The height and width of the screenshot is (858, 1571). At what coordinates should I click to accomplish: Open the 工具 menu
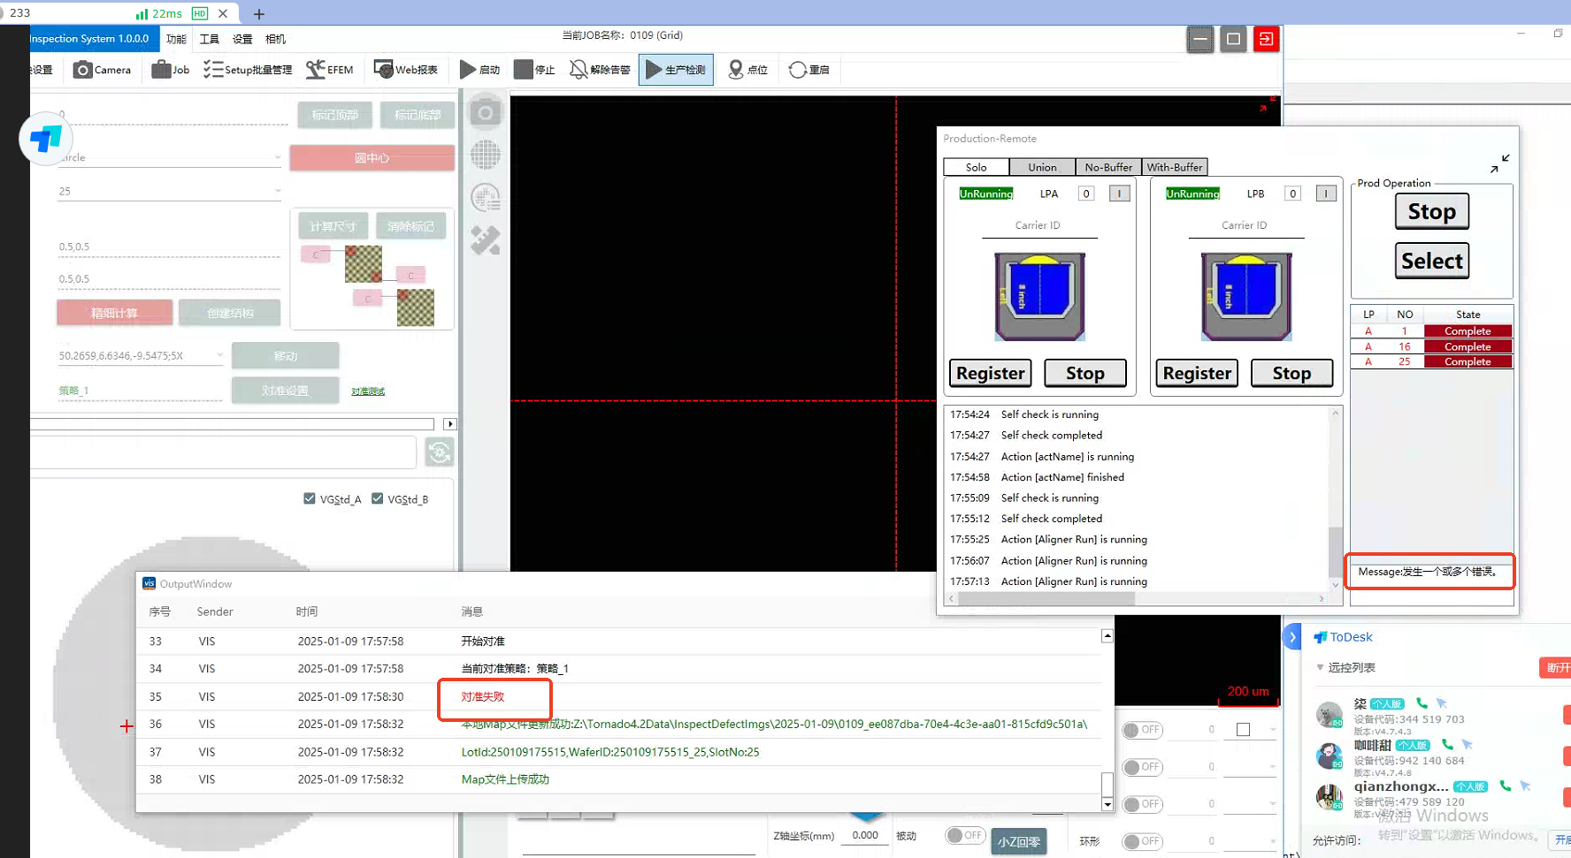210,39
